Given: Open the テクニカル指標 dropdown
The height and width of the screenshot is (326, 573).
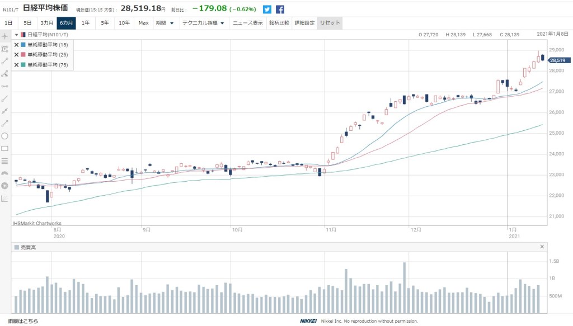Looking at the screenshot, I should pyautogui.click(x=203, y=23).
